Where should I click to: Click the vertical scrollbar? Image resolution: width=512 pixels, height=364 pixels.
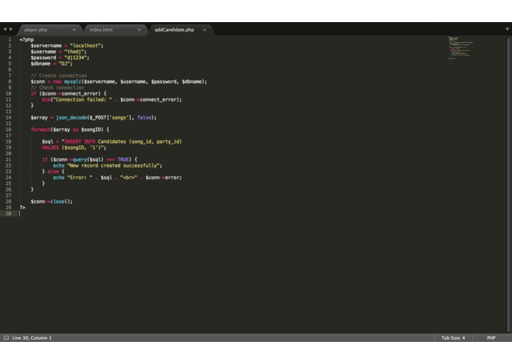[508, 184]
